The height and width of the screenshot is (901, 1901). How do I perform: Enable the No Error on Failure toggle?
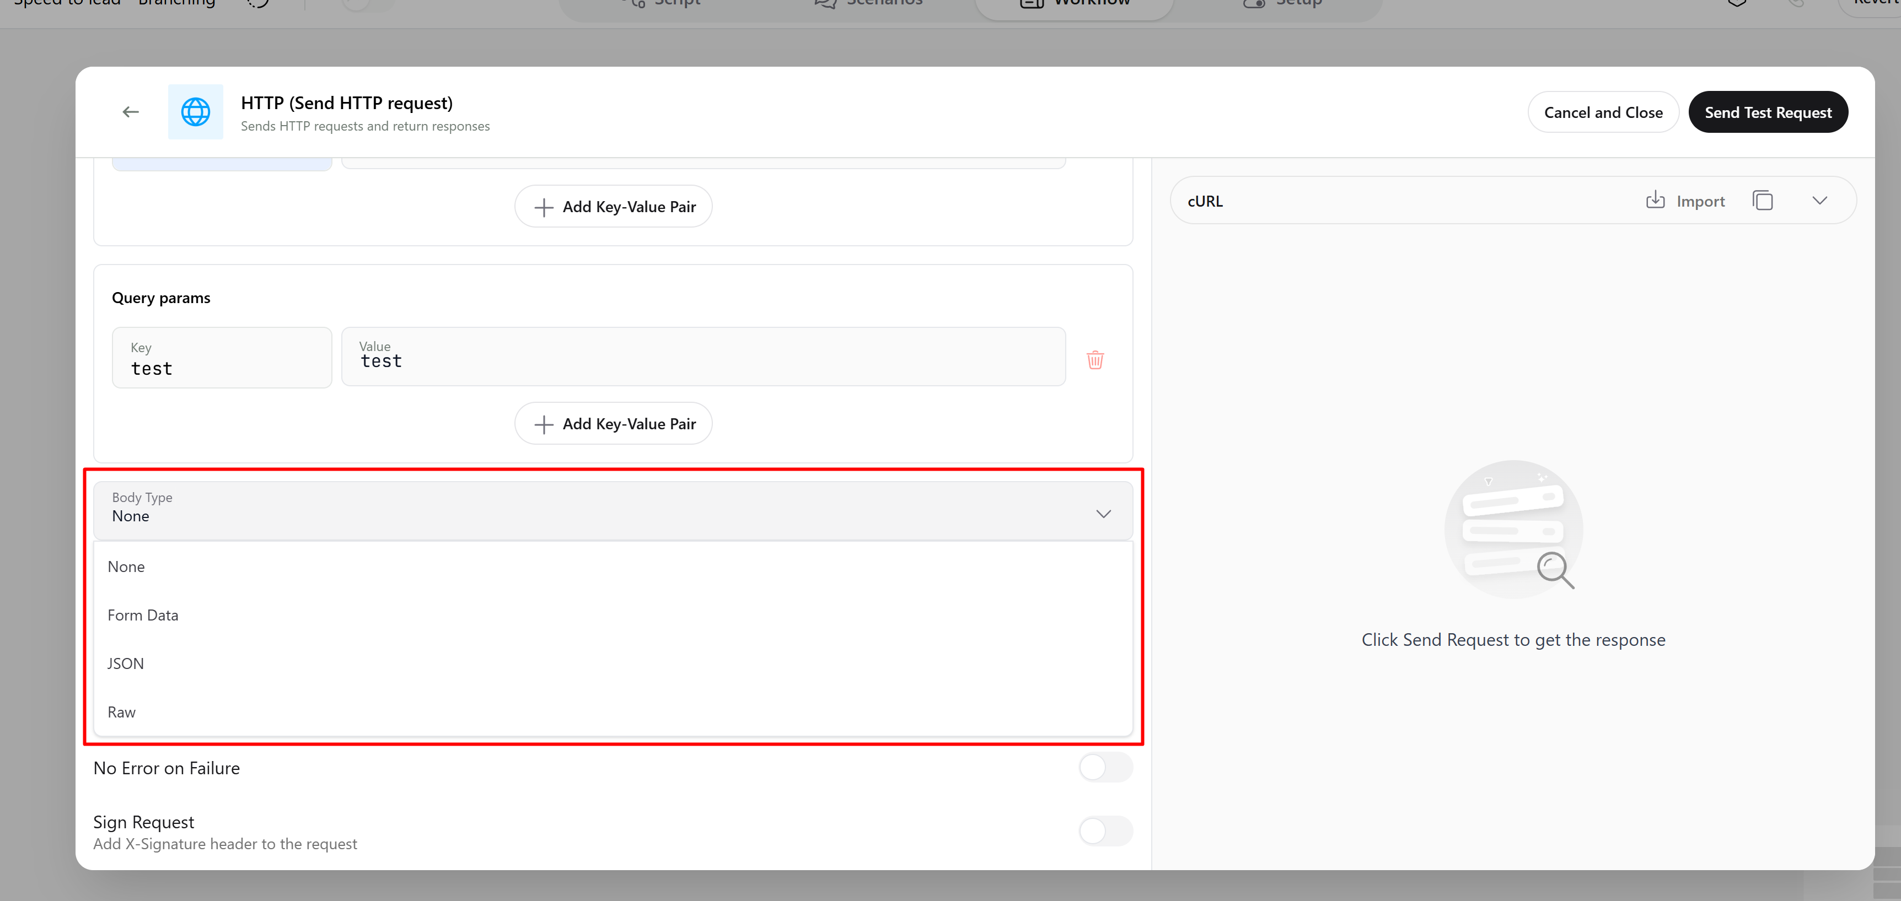(x=1105, y=768)
